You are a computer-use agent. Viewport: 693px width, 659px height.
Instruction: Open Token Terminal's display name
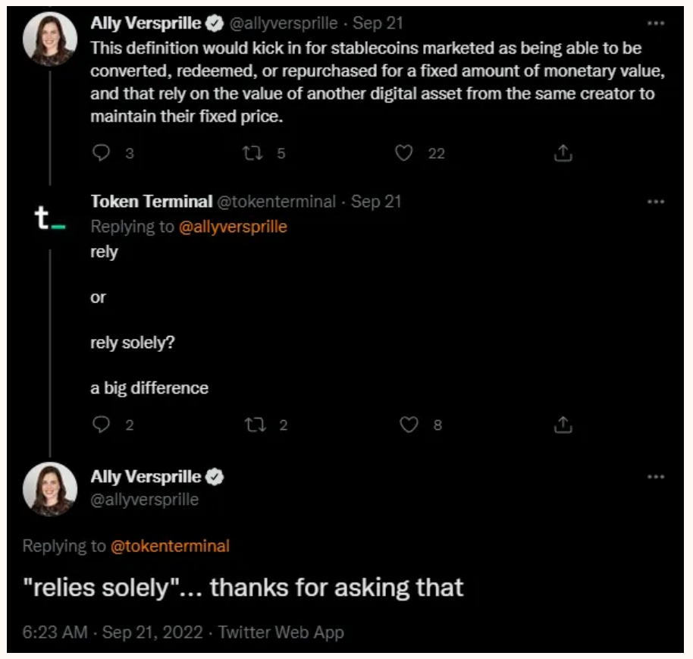152,202
